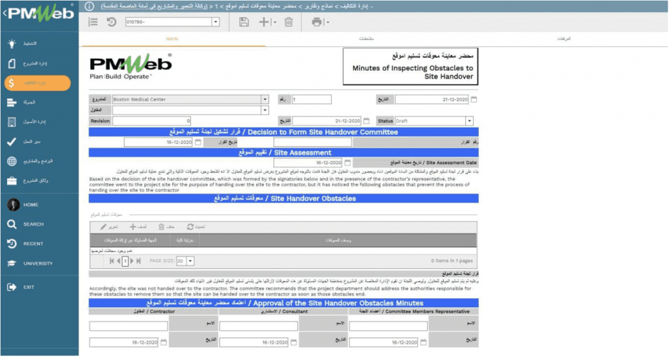Save the record with the floppy disk icon

pyautogui.click(x=244, y=22)
